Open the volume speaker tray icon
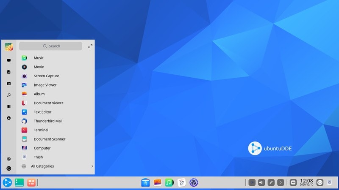The height and width of the screenshot is (190, 339). click(261, 183)
